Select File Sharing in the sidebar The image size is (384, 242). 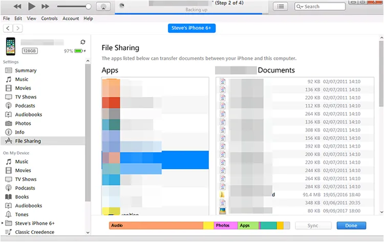(43, 141)
